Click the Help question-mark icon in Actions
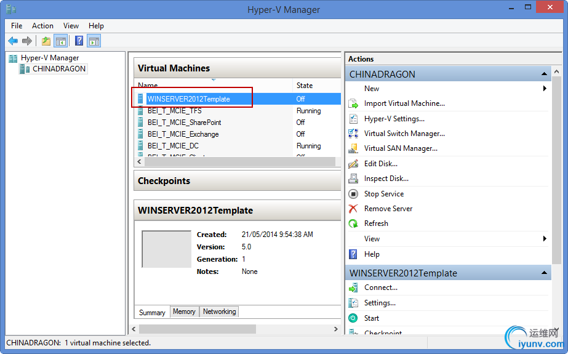 (x=353, y=254)
